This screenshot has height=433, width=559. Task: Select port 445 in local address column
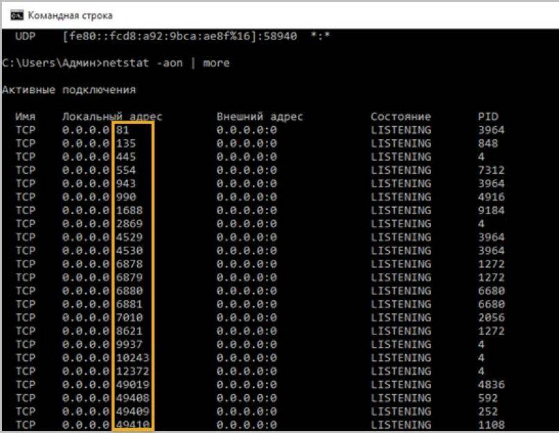126,157
